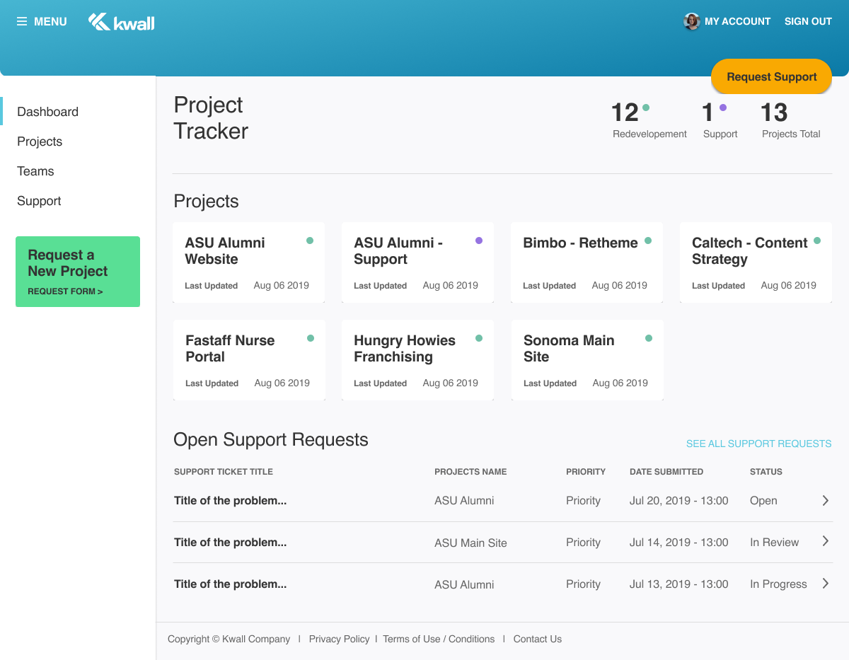The image size is (849, 660).
Task: Click green status dot on ASU Alumni Website card
Action: point(309,241)
